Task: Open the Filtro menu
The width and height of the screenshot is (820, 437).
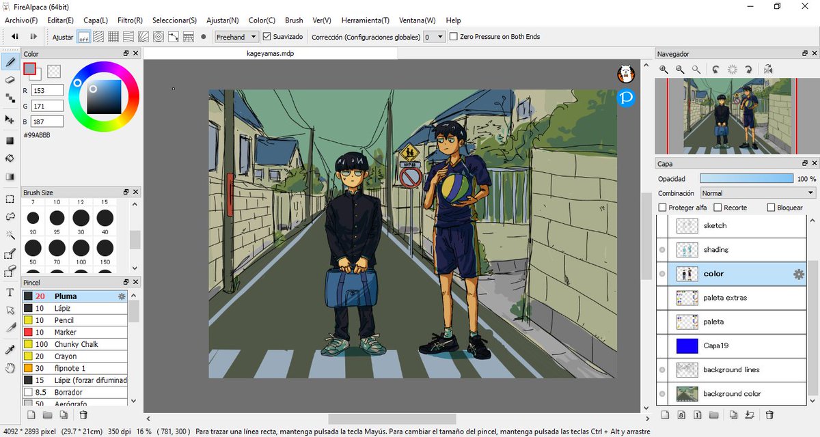Action: (130, 20)
